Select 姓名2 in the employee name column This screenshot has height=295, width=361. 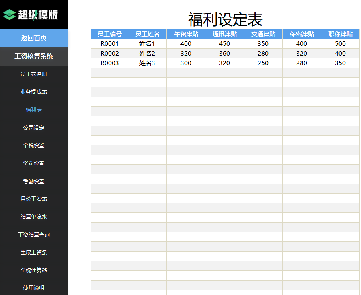click(147, 53)
